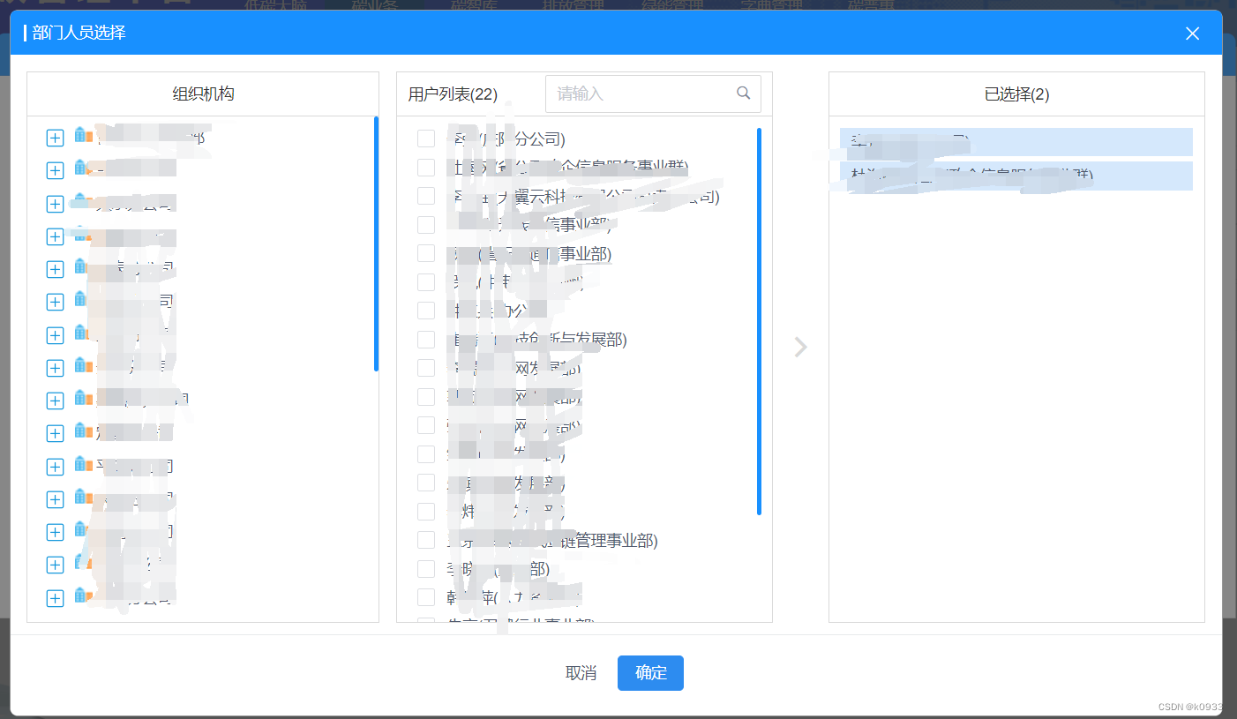1237x719 pixels.
Task: Check the user from 综合分析与发展部
Action: click(425, 339)
